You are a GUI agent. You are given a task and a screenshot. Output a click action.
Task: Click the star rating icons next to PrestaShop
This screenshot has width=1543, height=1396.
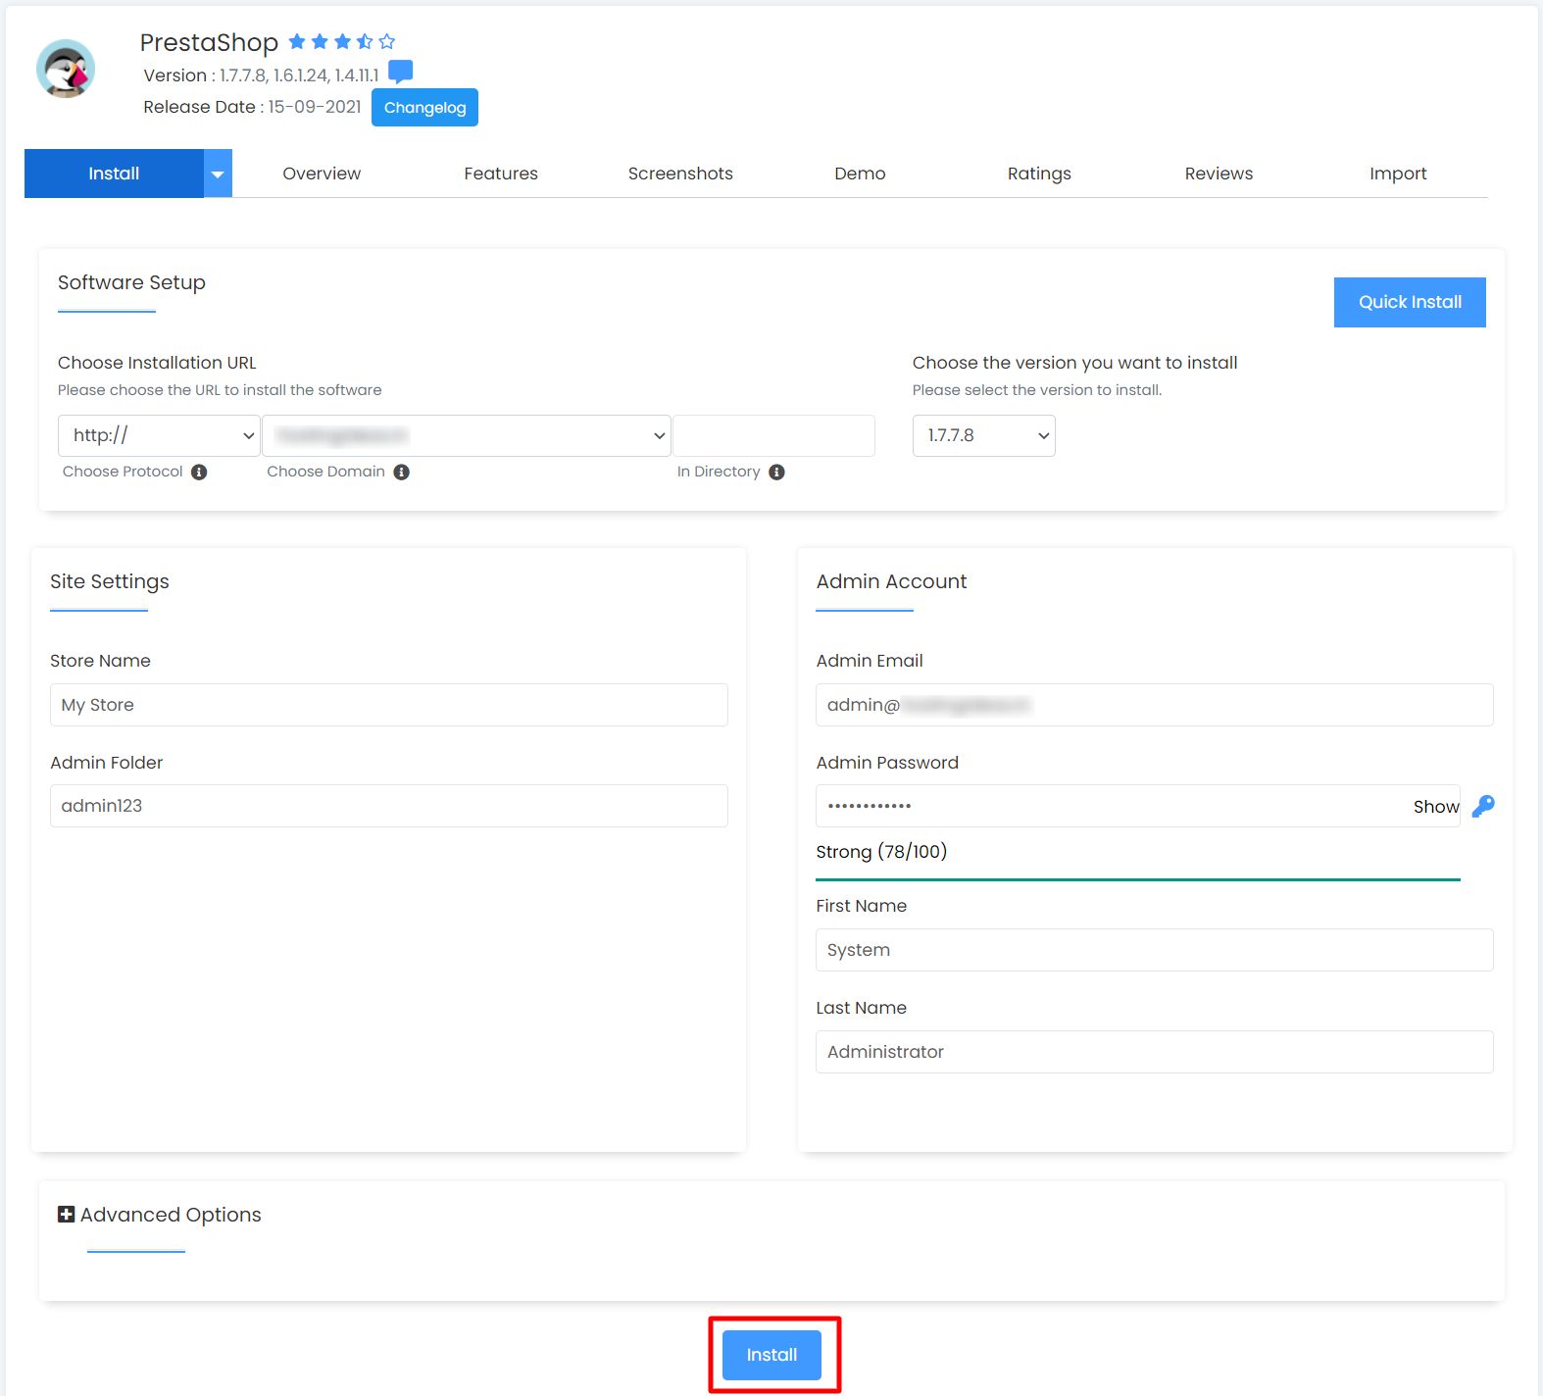(x=342, y=41)
